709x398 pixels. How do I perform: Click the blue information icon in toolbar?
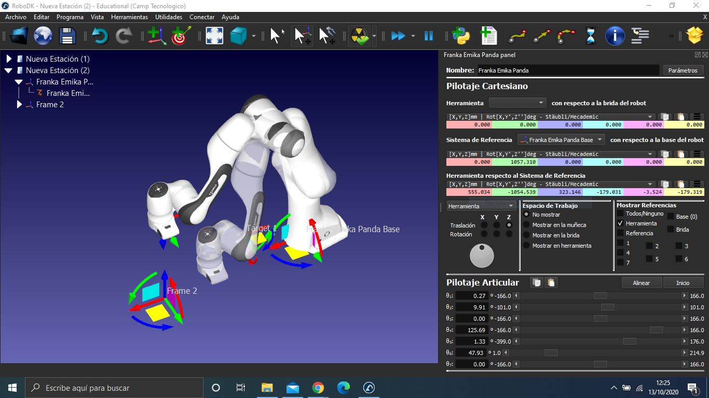pyautogui.click(x=615, y=36)
